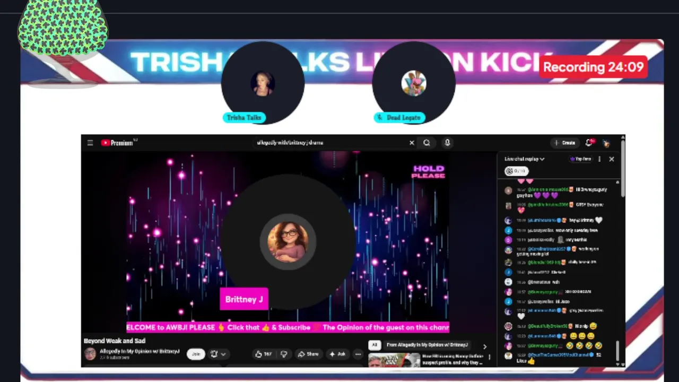Click Dead Legato participant avatar
The width and height of the screenshot is (679, 382).
tap(414, 83)
